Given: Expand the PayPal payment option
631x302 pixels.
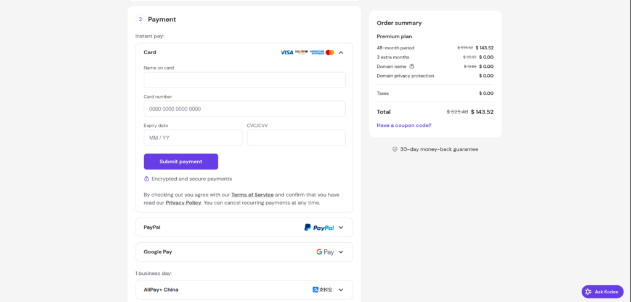Looking at the screenshot, I should click(x=341, y=227).
